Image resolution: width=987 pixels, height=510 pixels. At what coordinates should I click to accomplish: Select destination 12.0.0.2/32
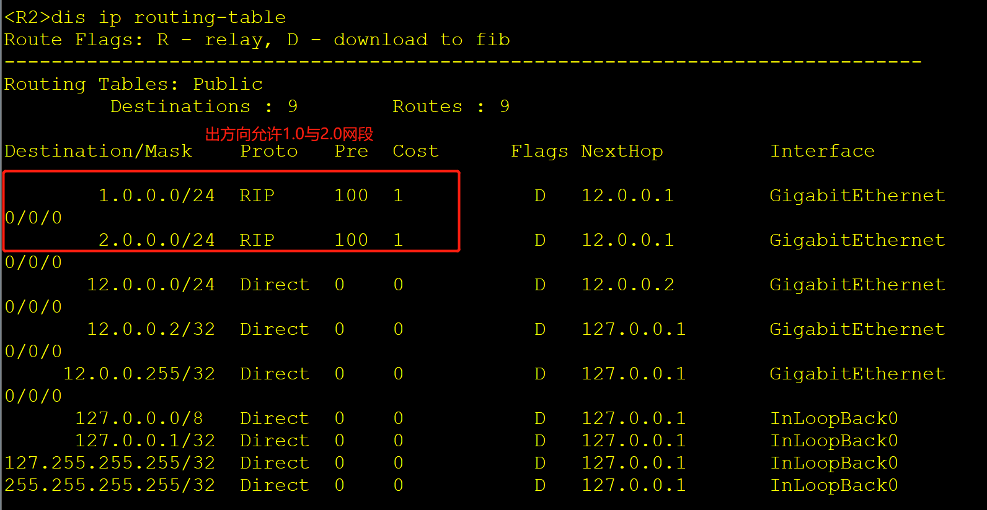(151, 329)
